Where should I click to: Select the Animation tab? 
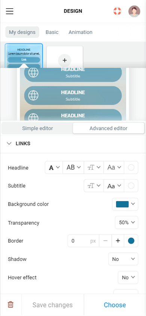pyautogui.click(x=80, y=32)
